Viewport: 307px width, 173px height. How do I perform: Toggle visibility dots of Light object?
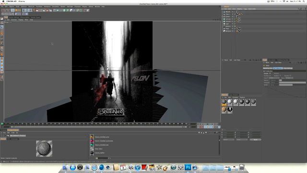coord(232,24)
